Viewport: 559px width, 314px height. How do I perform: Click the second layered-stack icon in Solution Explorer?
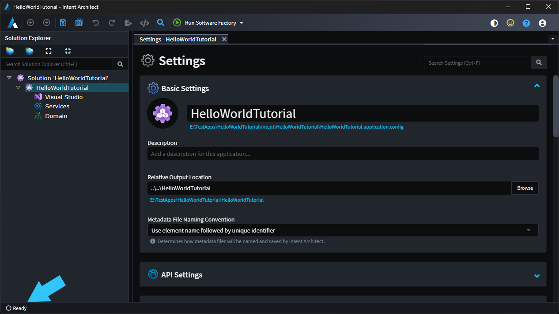pos(29,51)
